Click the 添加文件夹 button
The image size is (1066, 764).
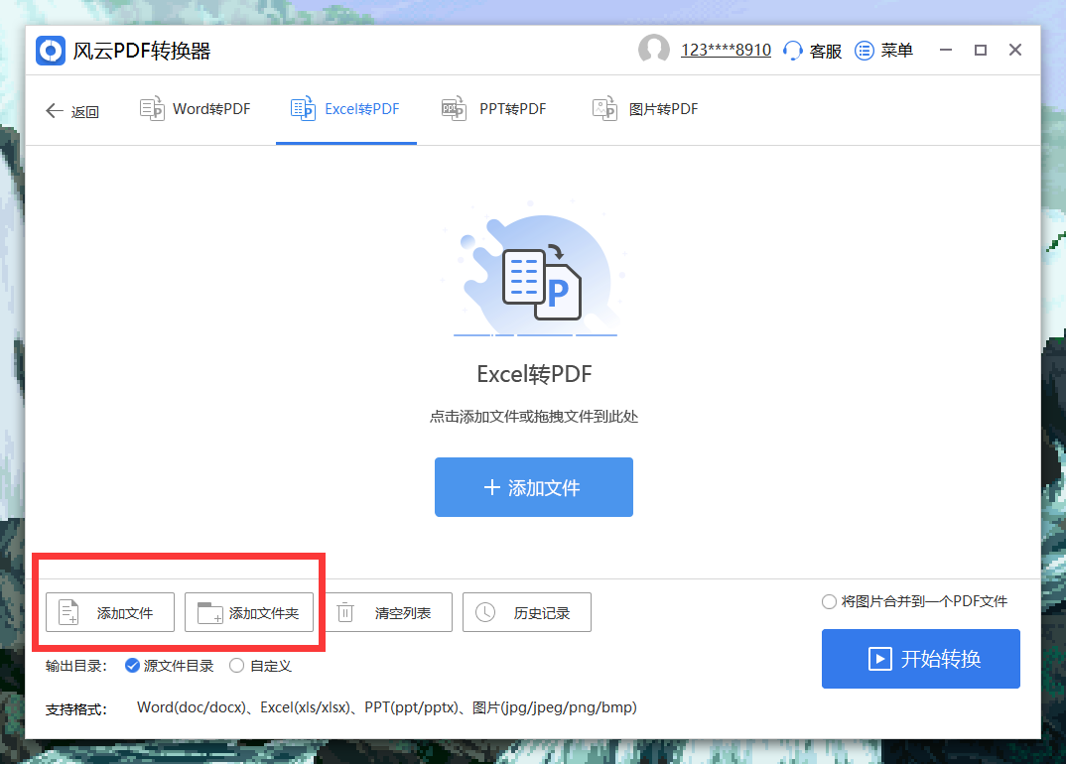249,612
